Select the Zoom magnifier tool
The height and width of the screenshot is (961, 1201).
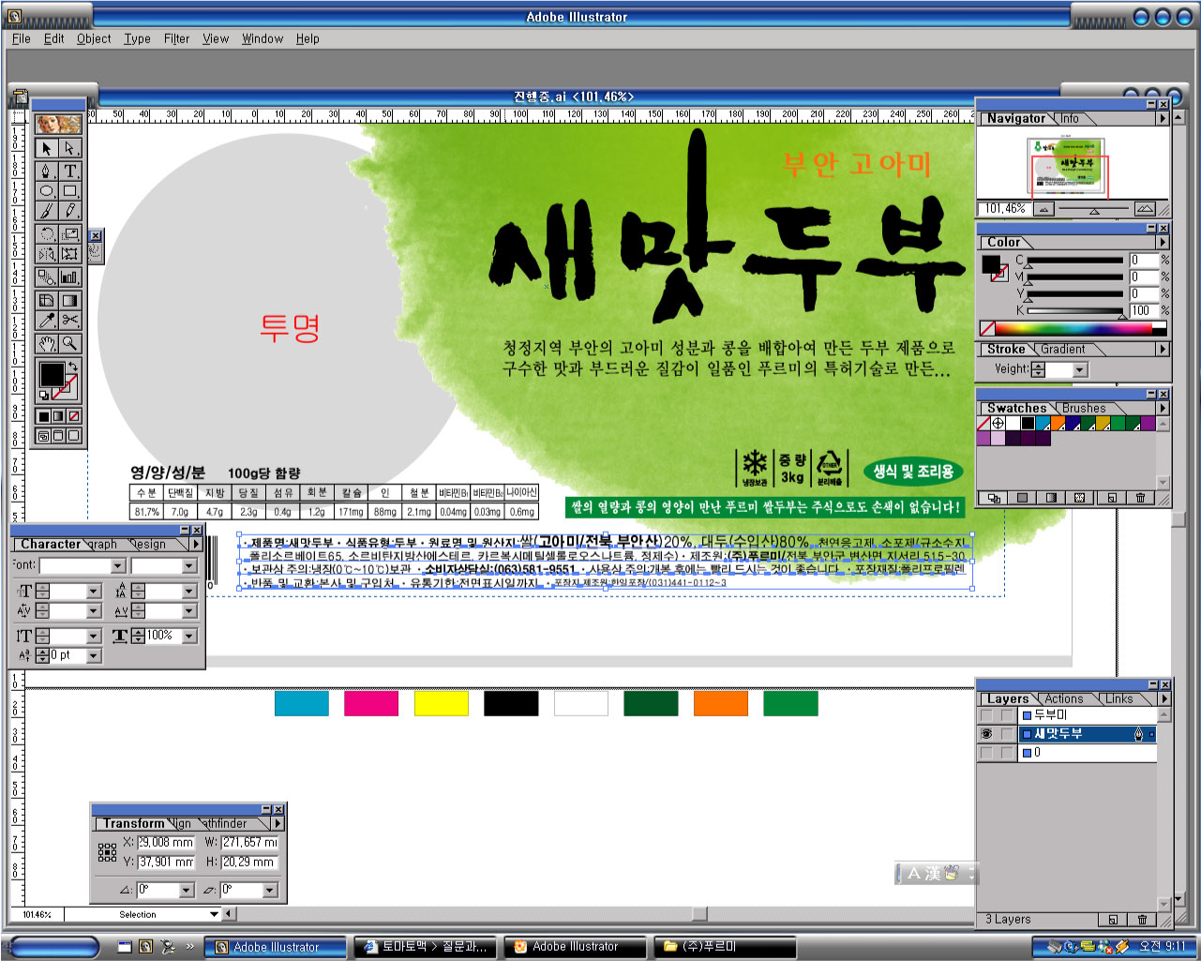70,344
